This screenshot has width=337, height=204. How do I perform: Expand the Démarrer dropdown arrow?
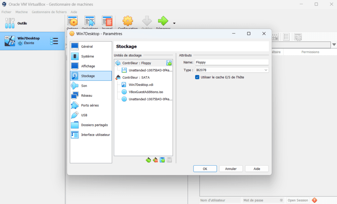pyautogui.click(x=174, y=23)
